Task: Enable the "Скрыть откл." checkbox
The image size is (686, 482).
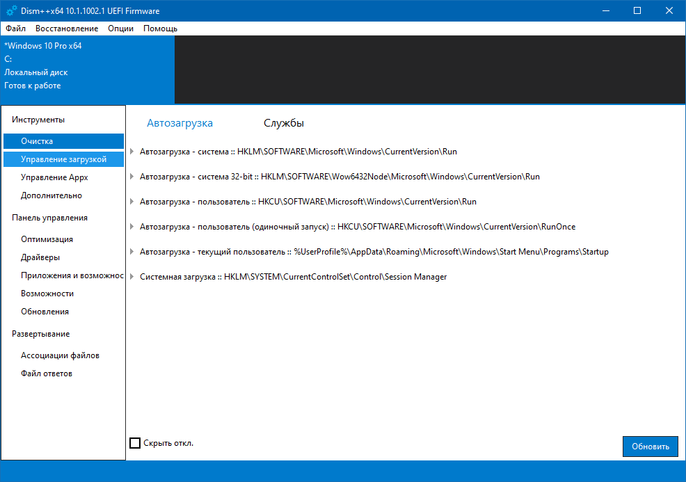Action: coord(135,443)
